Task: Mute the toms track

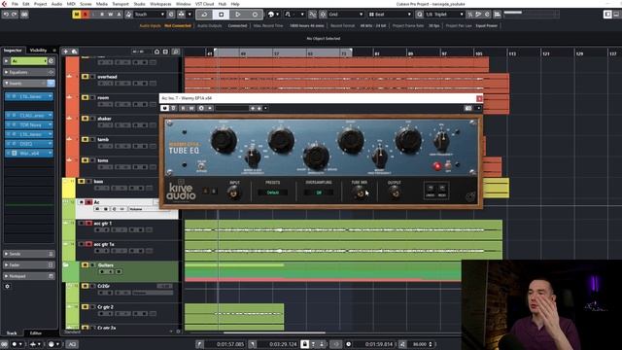Action: (x=85, y=160)
